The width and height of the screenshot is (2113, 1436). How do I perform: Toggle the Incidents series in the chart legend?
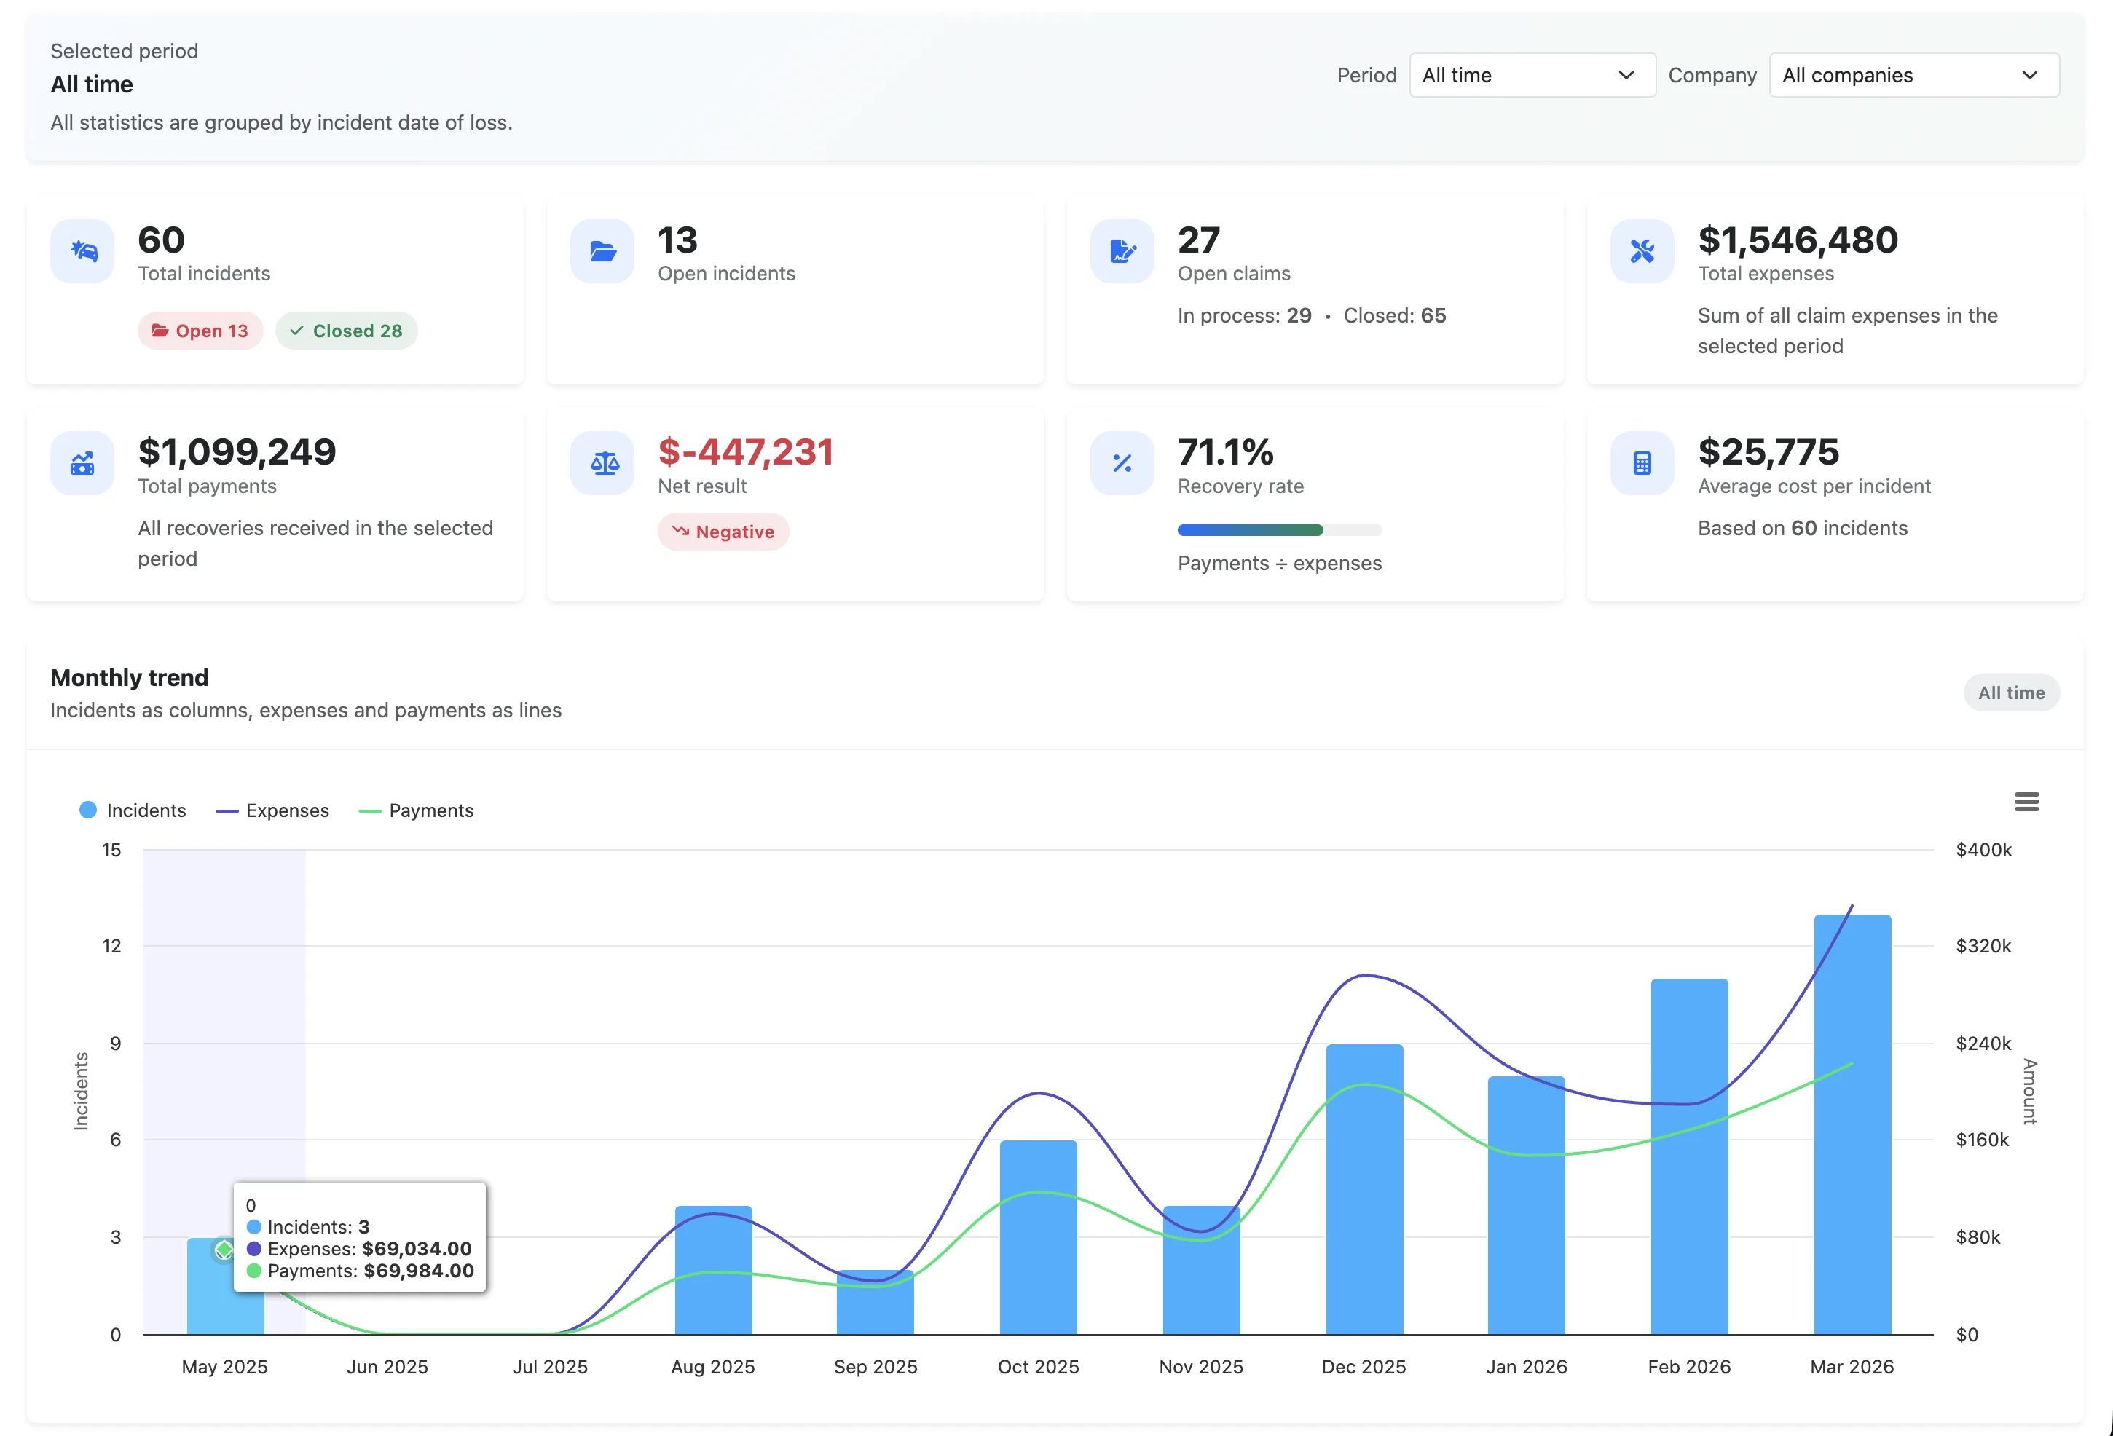click(133, 810)
